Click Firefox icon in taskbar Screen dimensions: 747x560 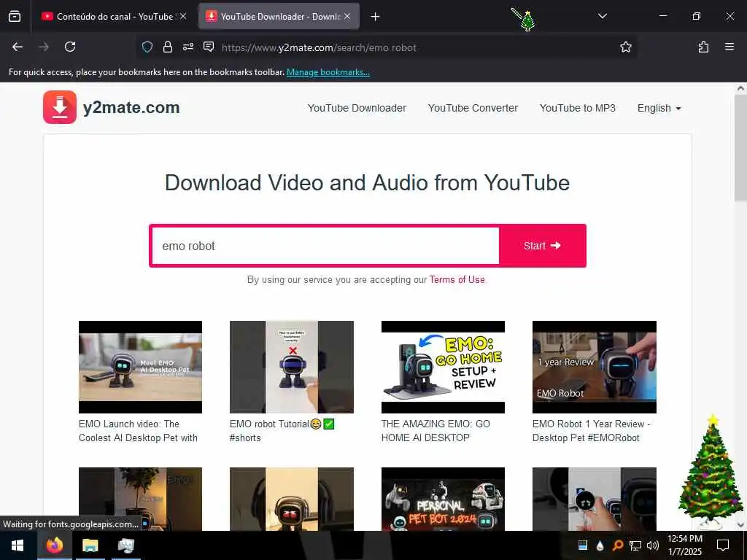(54, 545)
